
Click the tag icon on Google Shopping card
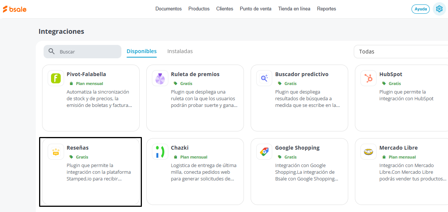point(280,157)
